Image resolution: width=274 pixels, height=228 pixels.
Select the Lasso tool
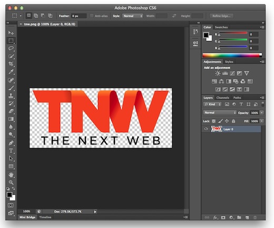[11, 48]
